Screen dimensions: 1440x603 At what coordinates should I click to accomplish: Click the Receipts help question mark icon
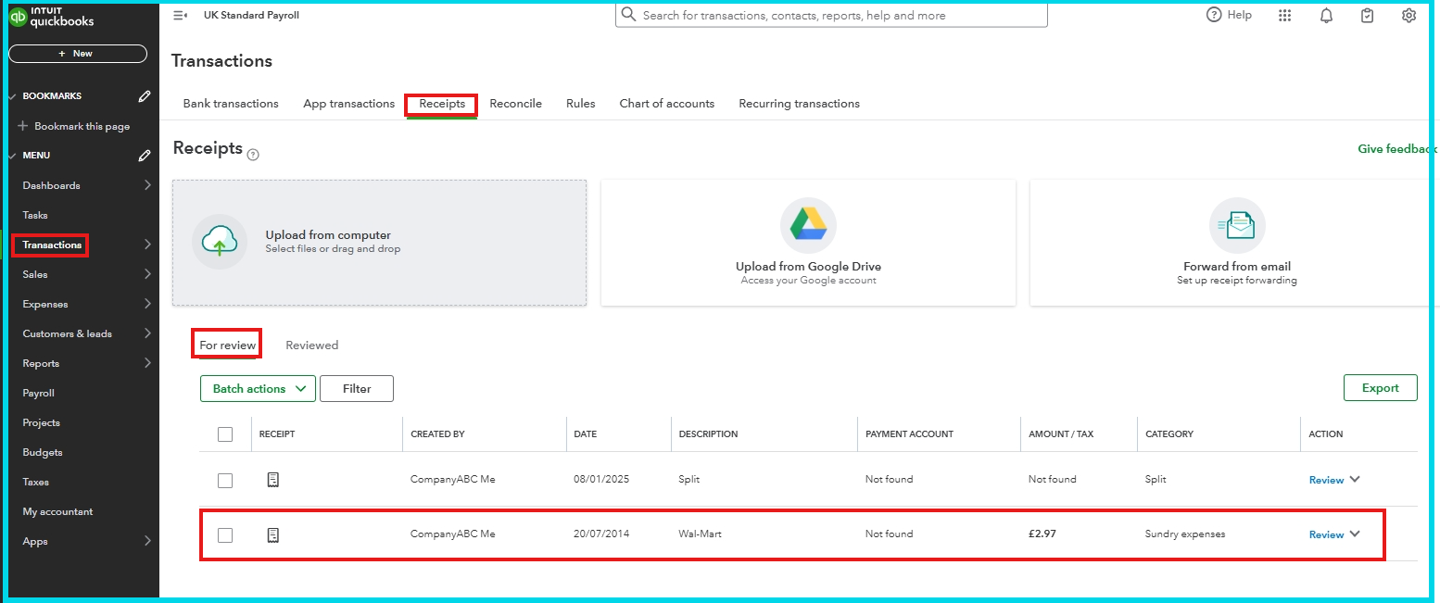tap(253, 155)
